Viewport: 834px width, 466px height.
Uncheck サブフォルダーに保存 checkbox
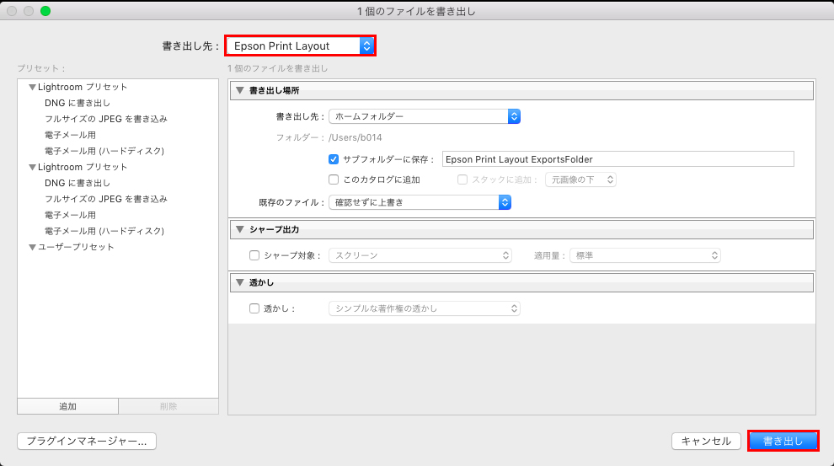[x=334, y=159]
